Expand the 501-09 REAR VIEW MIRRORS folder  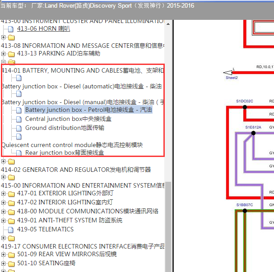pos(3,254)
